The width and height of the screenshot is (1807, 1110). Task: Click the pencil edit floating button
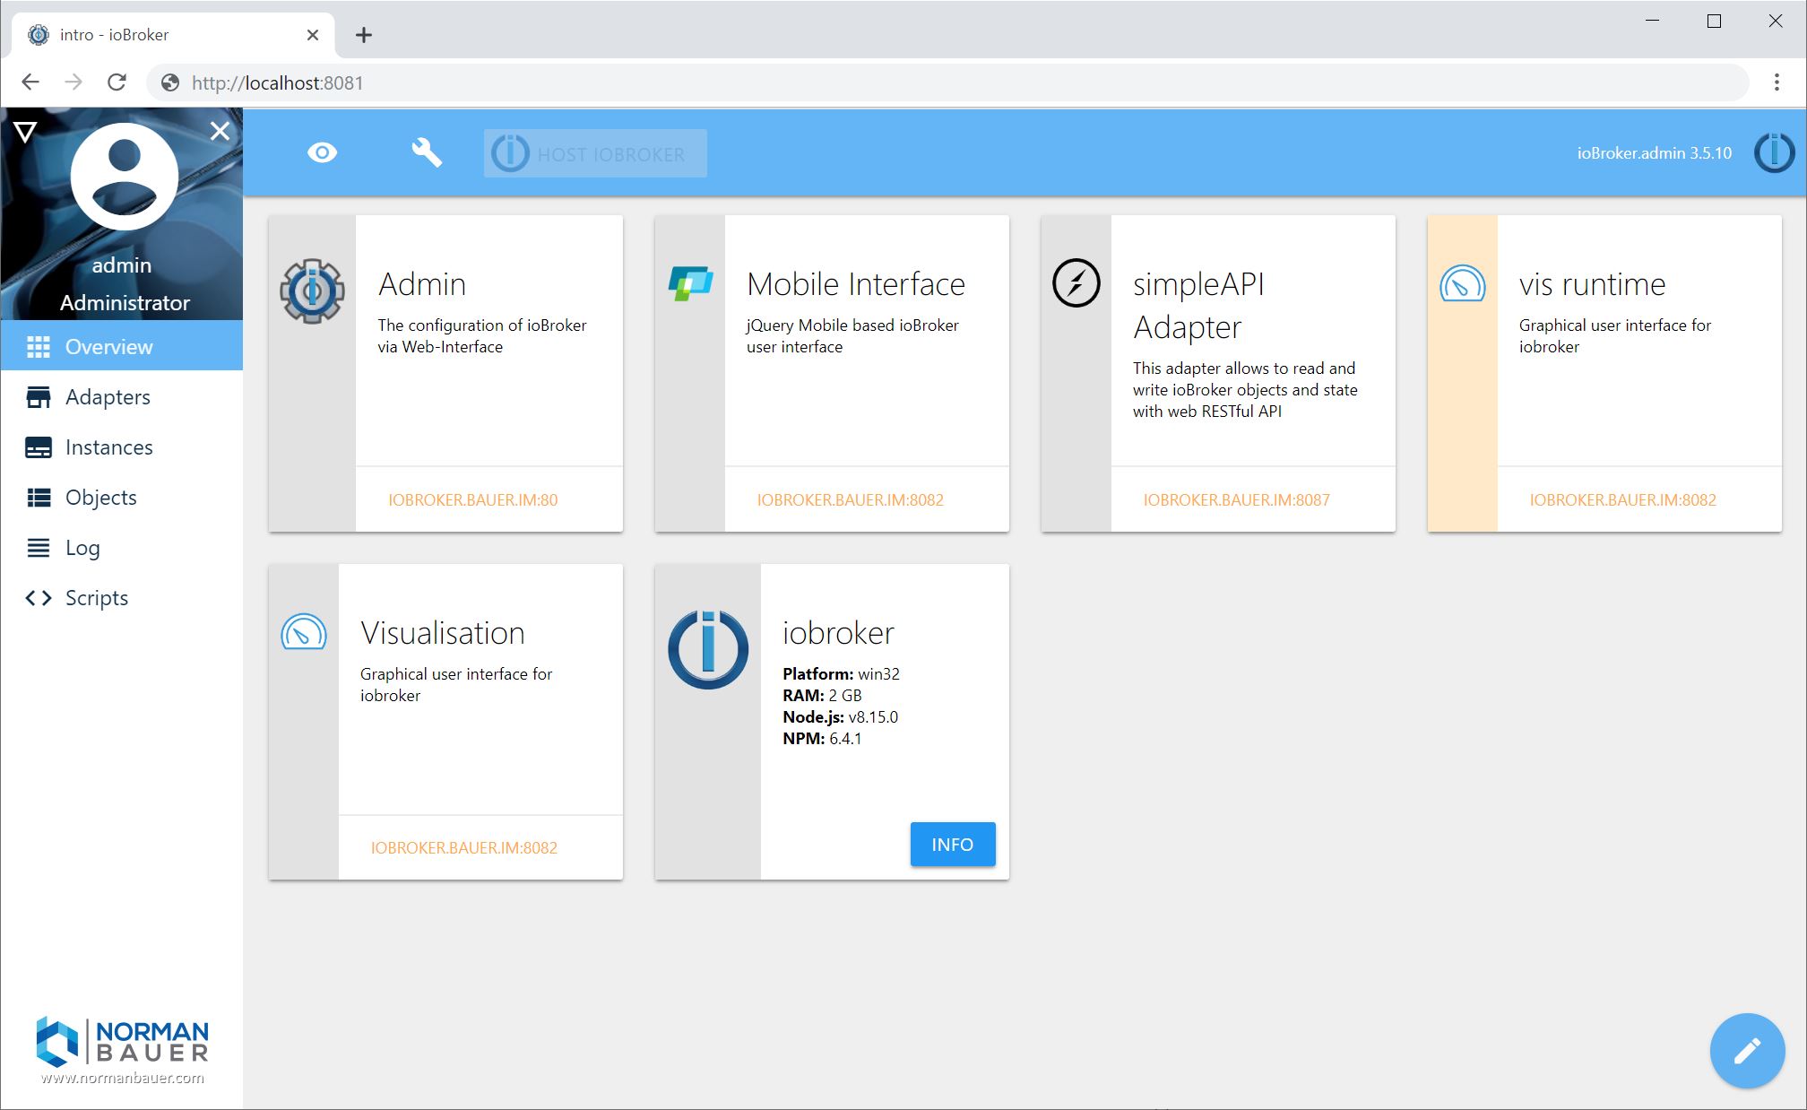pyautogui.click(x=1747, y=1050)
